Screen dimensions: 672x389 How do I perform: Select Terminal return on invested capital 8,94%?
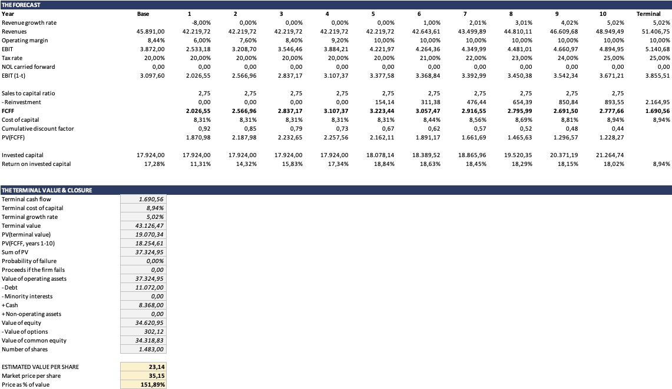pyautogui.click(x=661, y=164)
